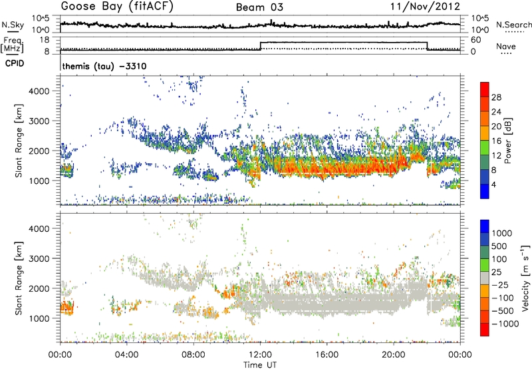
Task: Click the date "11/Nov/2012"
Action: pyautogui.click(x=425, y=7)
